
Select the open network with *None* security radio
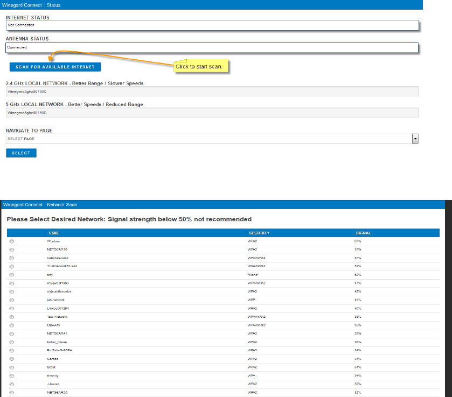(x=11, y=275)
